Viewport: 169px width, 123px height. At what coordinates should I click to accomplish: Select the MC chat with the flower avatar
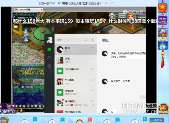(x=76, y=82)
